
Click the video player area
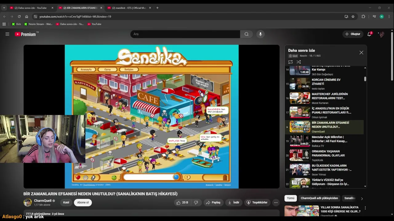coord(151,117)
